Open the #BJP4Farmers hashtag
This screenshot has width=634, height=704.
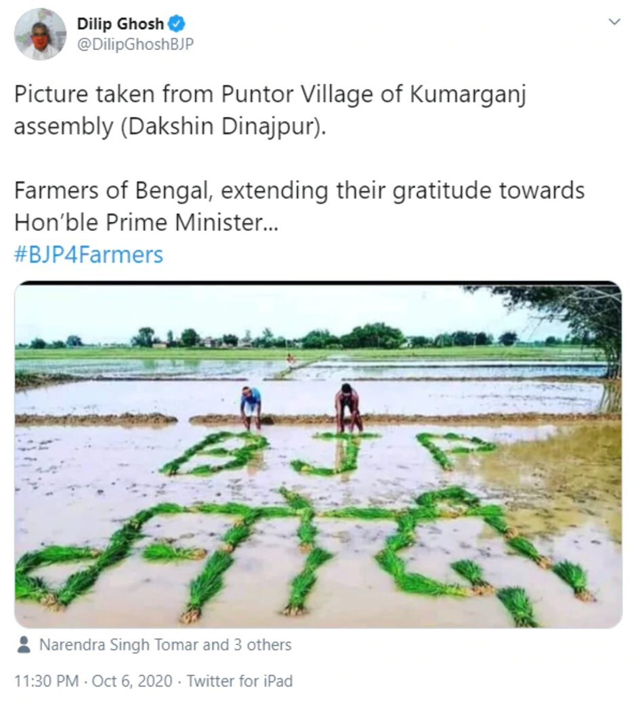click(89, 255)
